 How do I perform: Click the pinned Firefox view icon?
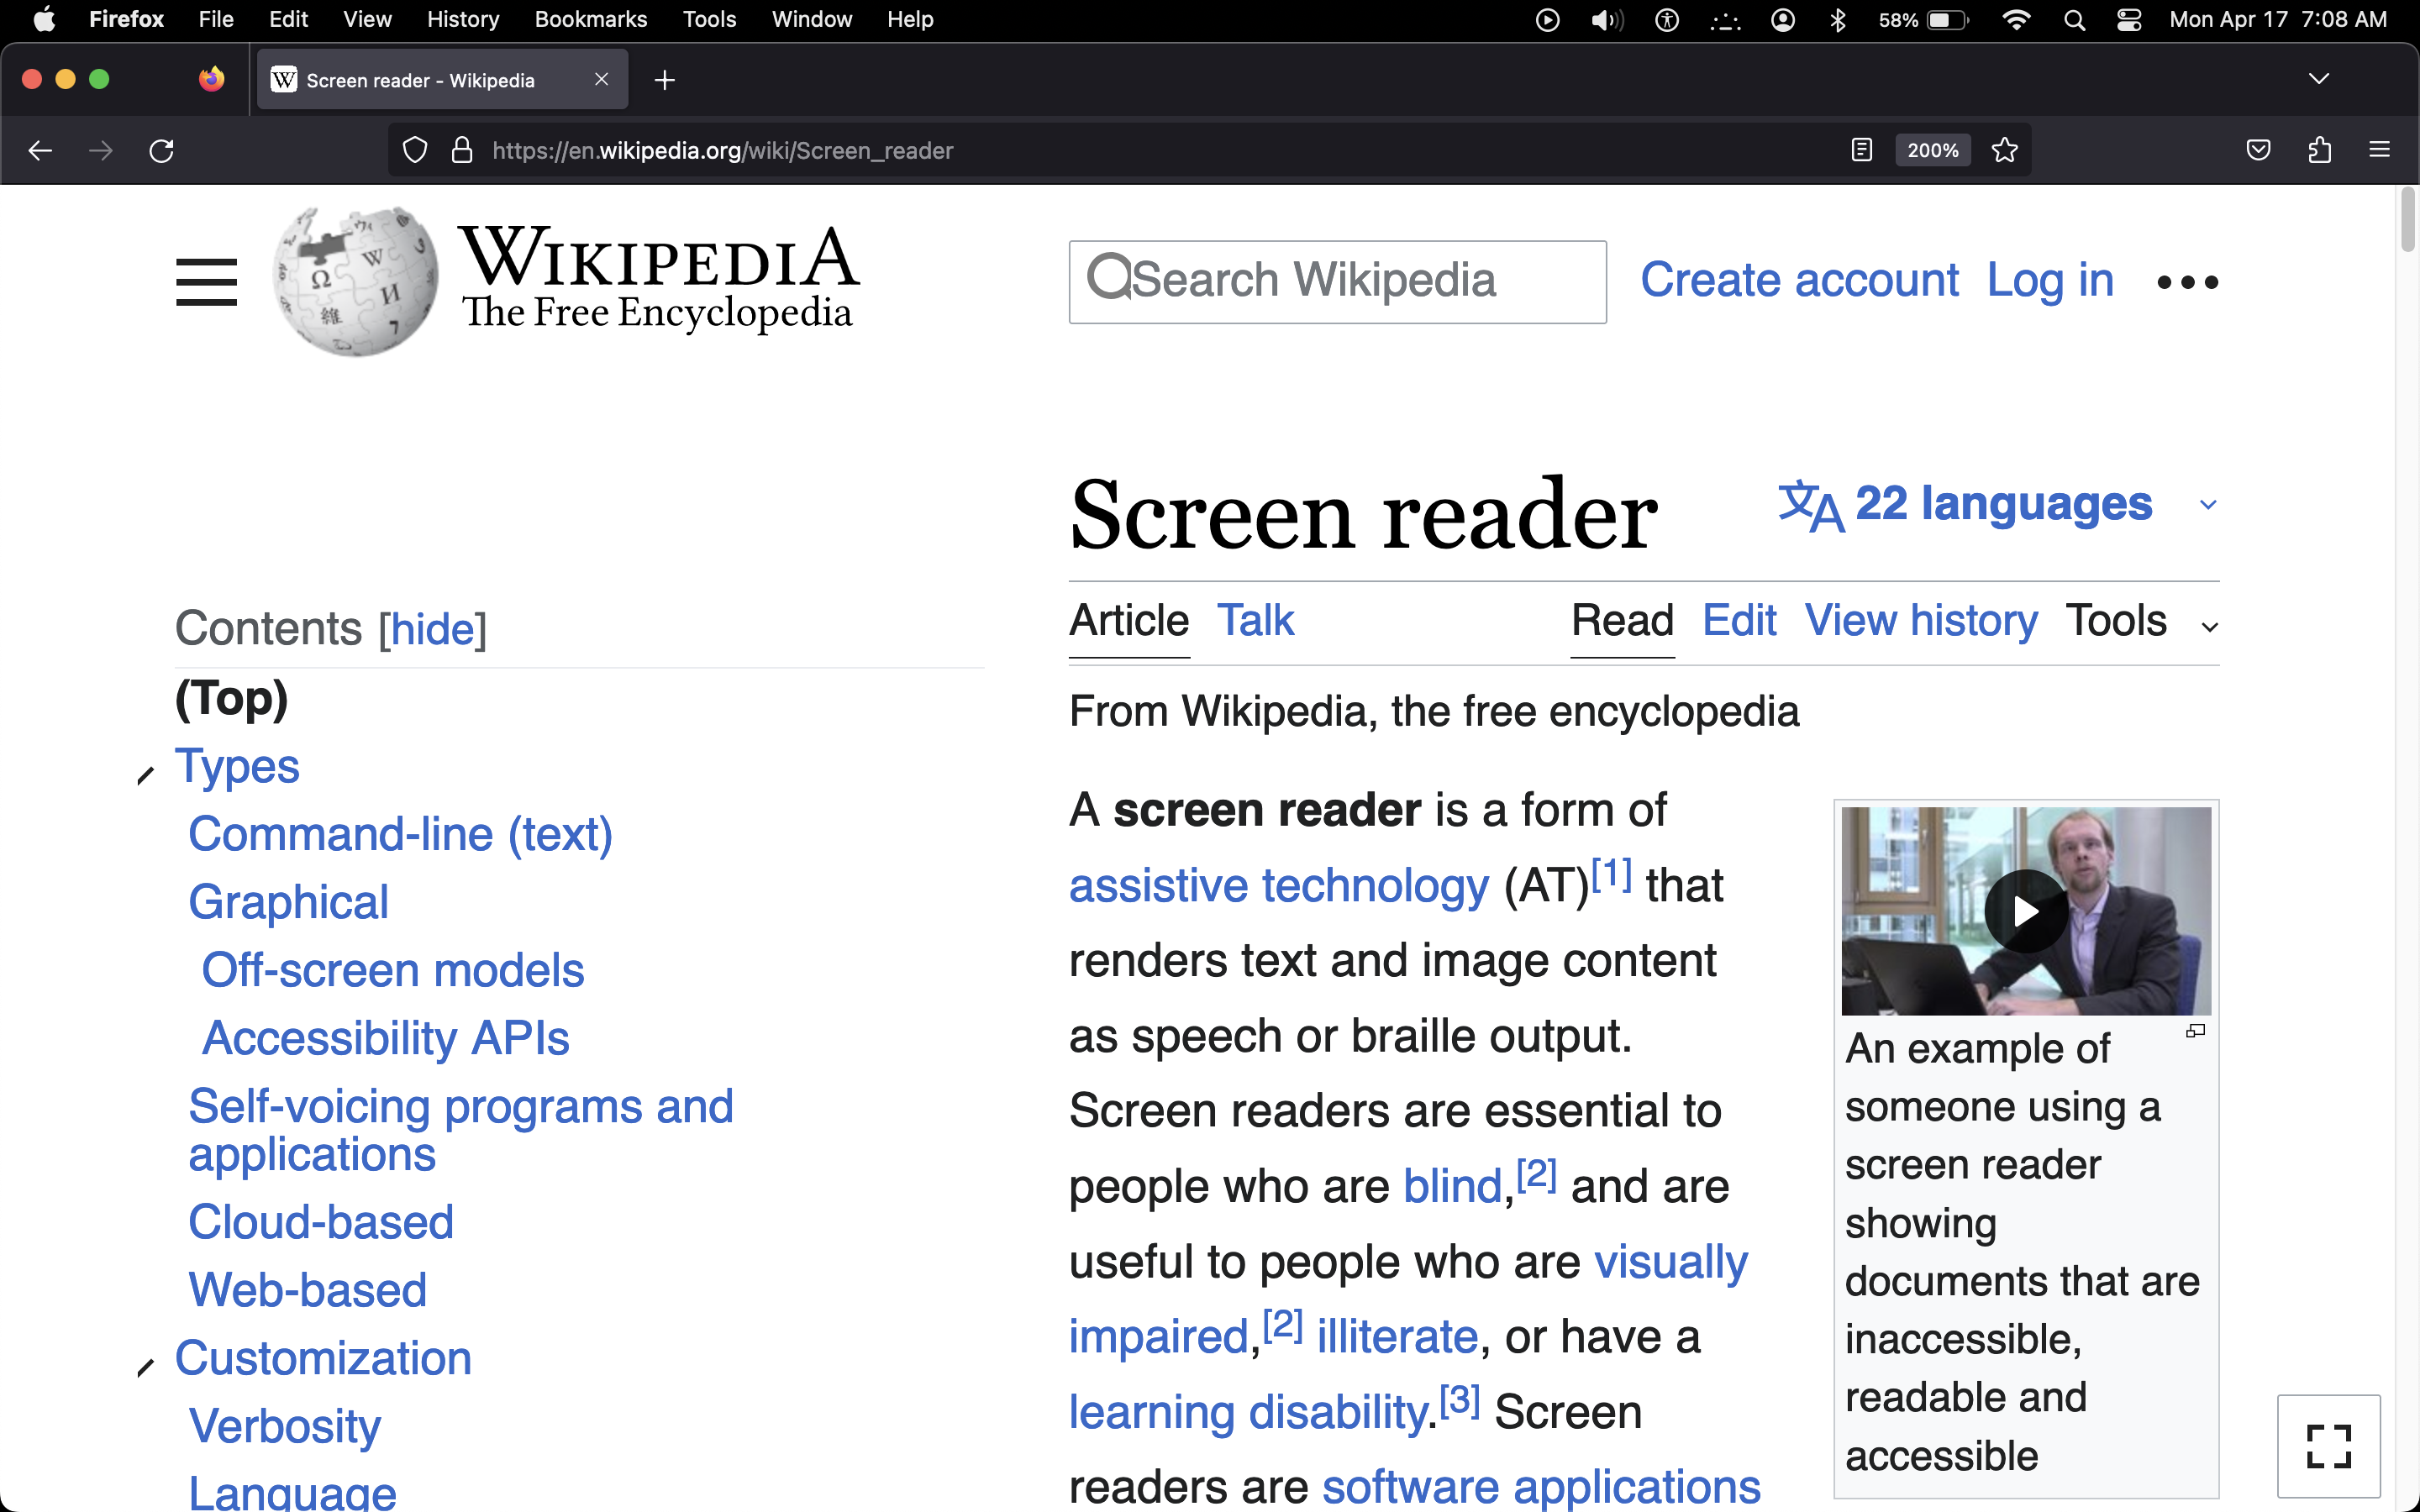pyautogui.click(x=211, y=79)
